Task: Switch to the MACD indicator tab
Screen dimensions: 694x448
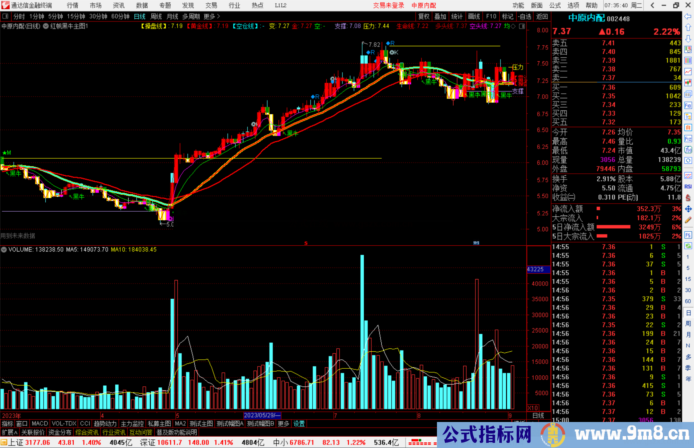Action: 40,424
